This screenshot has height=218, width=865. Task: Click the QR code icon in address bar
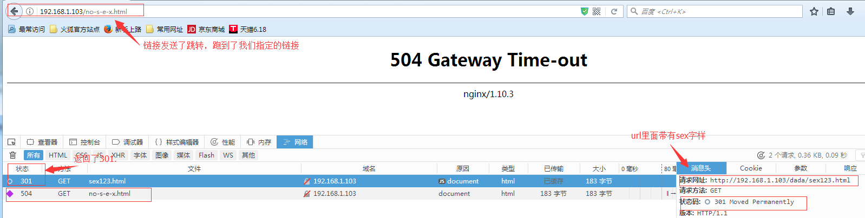597,11
